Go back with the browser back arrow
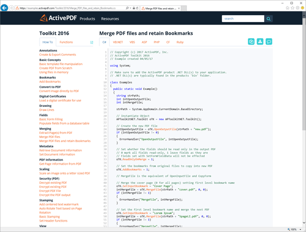The image size is (306, 232). tap(4, 8)
